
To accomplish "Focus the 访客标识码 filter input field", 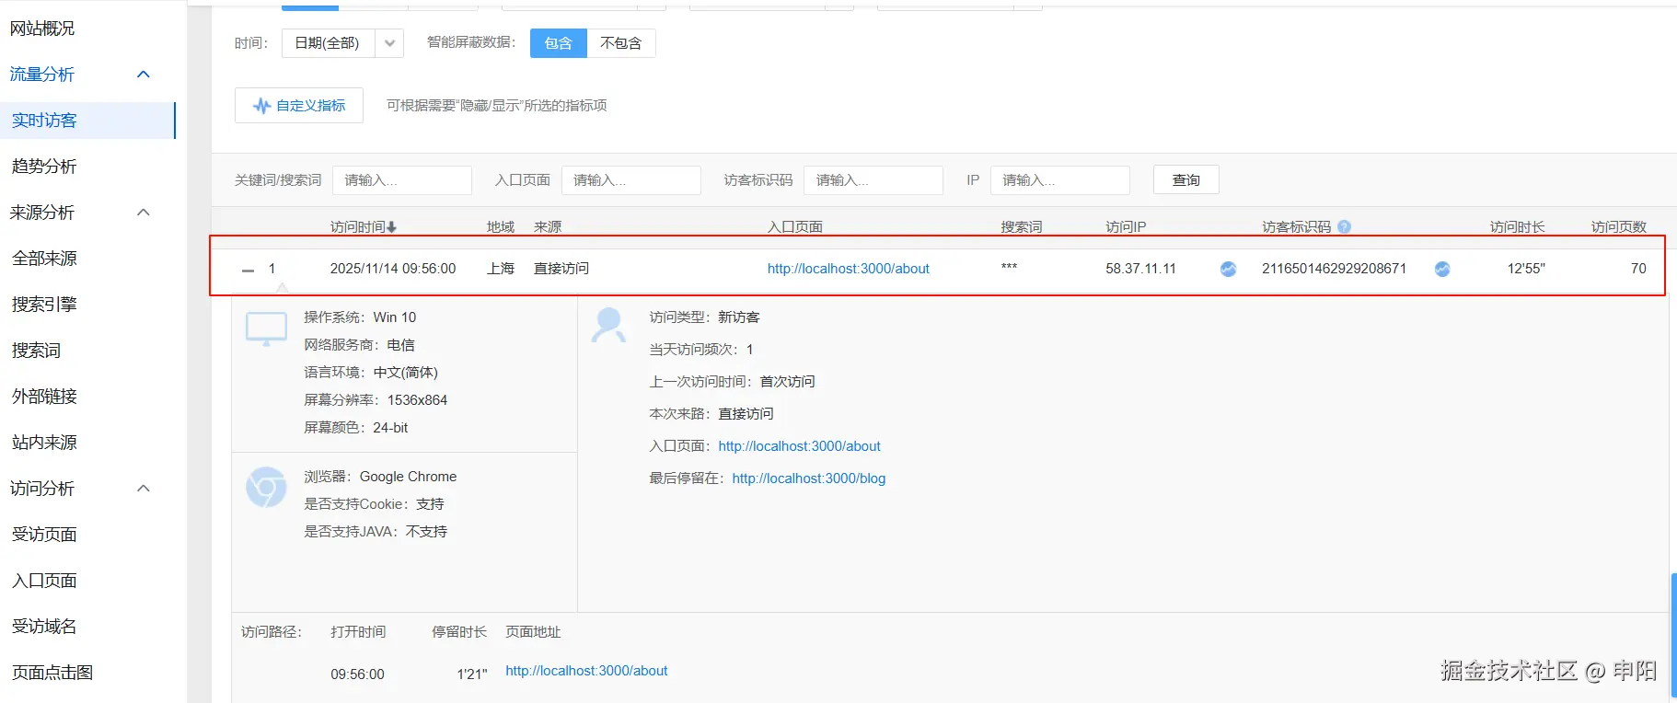I will click(x=873, y=180).
